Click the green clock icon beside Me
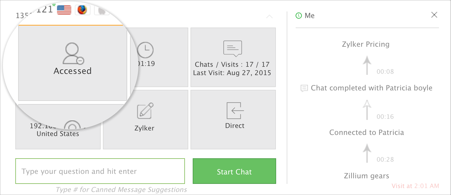The height and width of the screenshot is (195, 451). click(298, 16)
